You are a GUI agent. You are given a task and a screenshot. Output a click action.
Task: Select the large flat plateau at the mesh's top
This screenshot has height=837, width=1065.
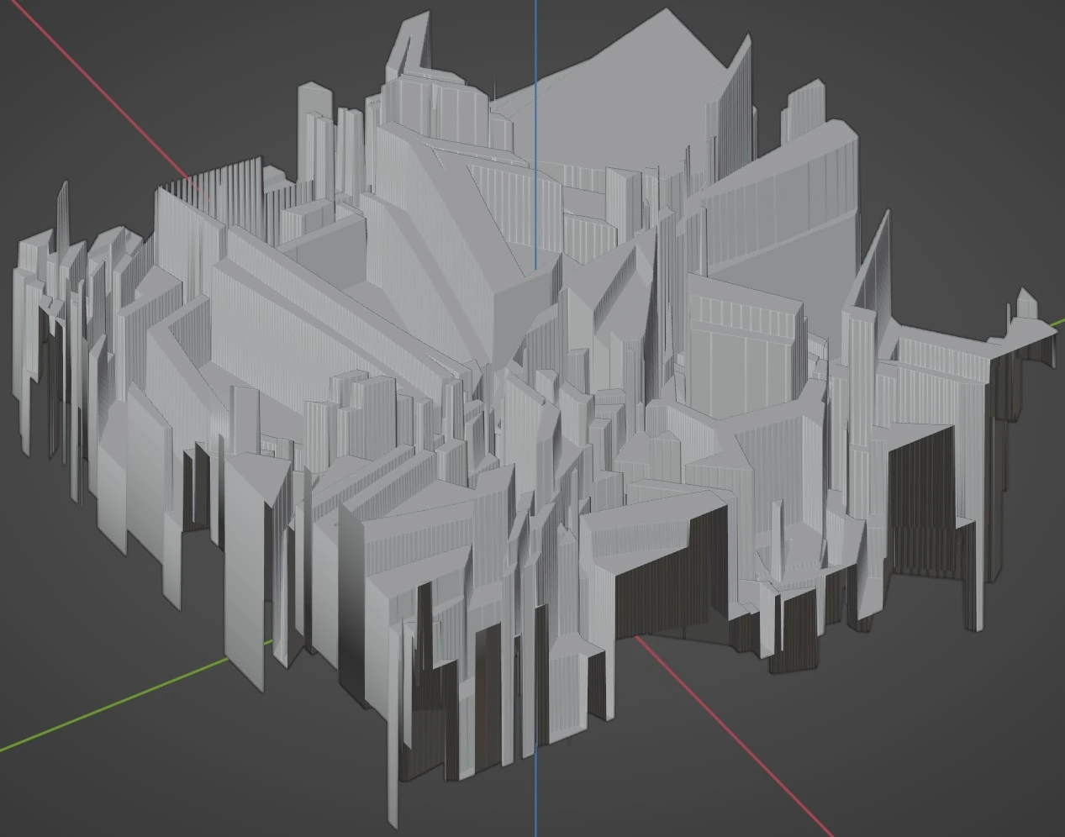pos(622,109)
